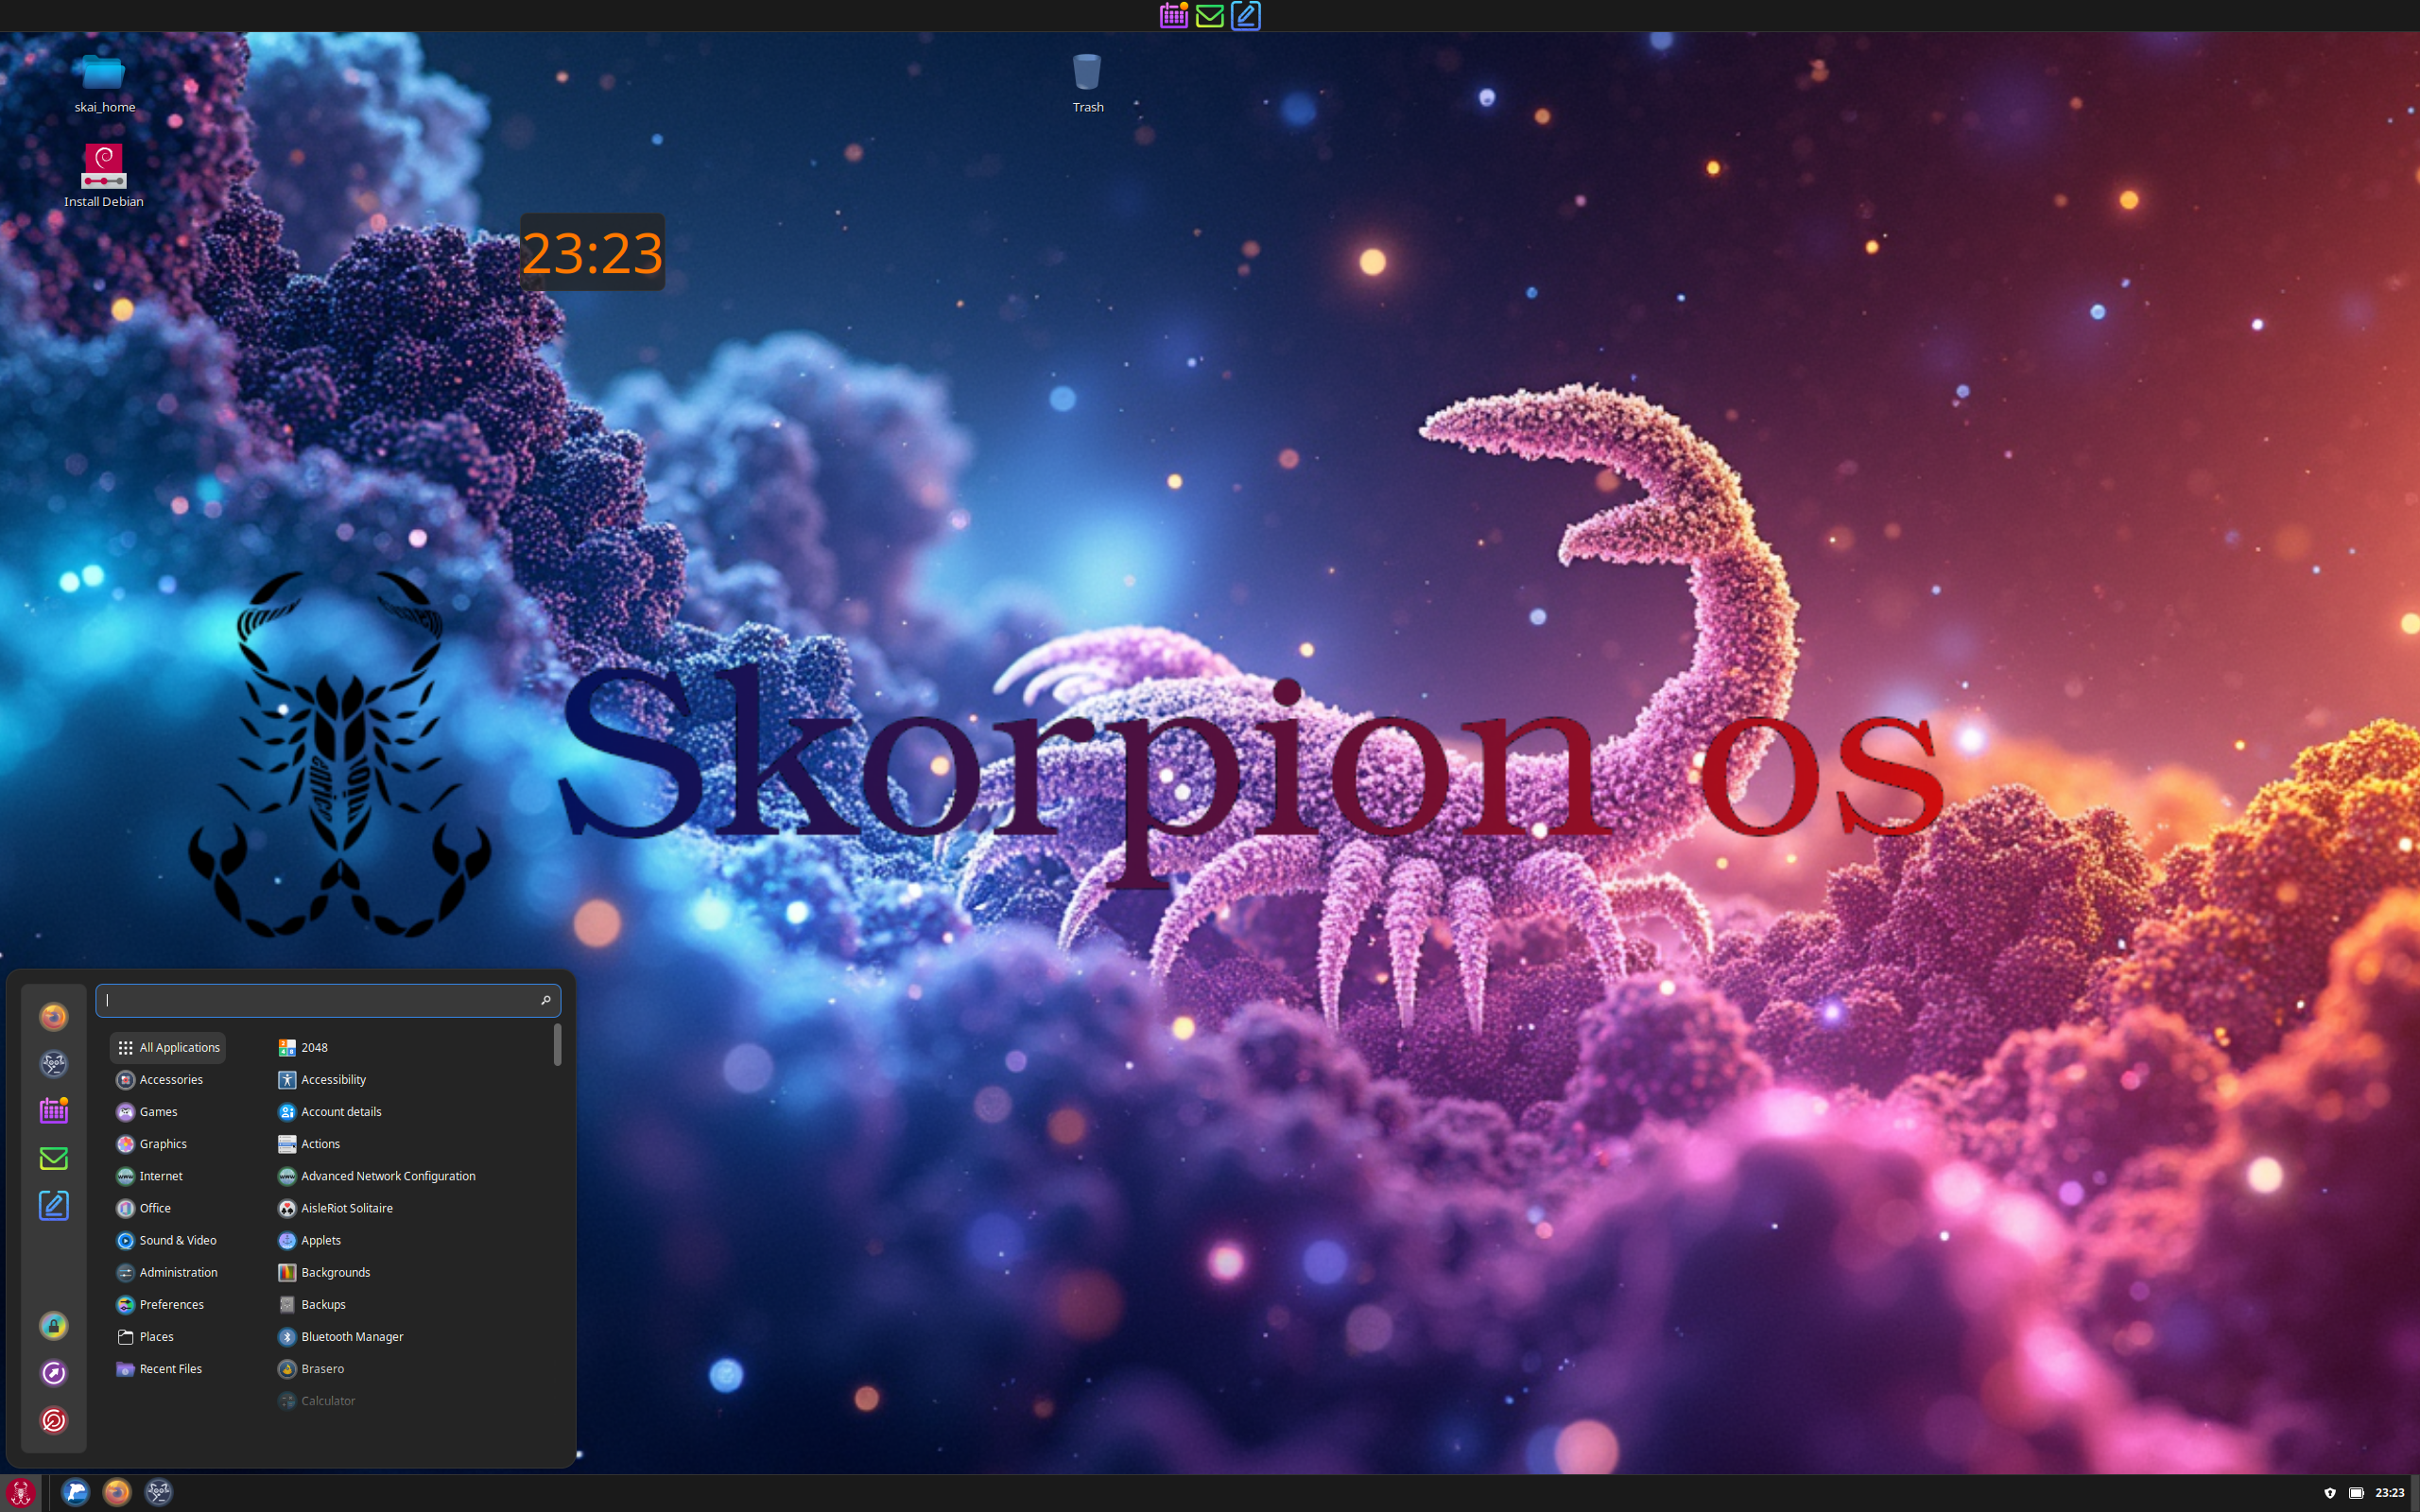The image size is (2420, 1512).
Task: Shut down using the red power icon
Action: (54, 1420)
